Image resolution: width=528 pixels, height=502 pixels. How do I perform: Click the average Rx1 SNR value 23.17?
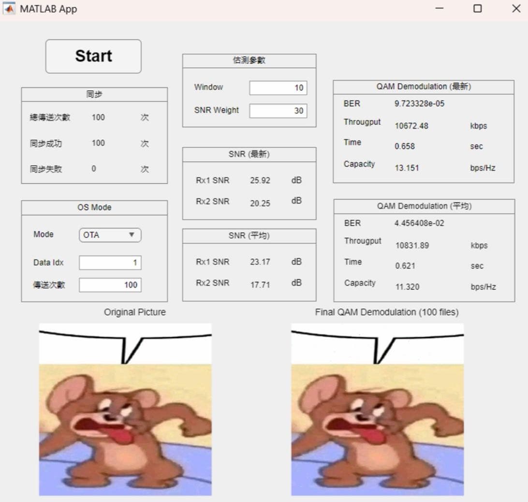pyautogui.click(x=260, y=262)
